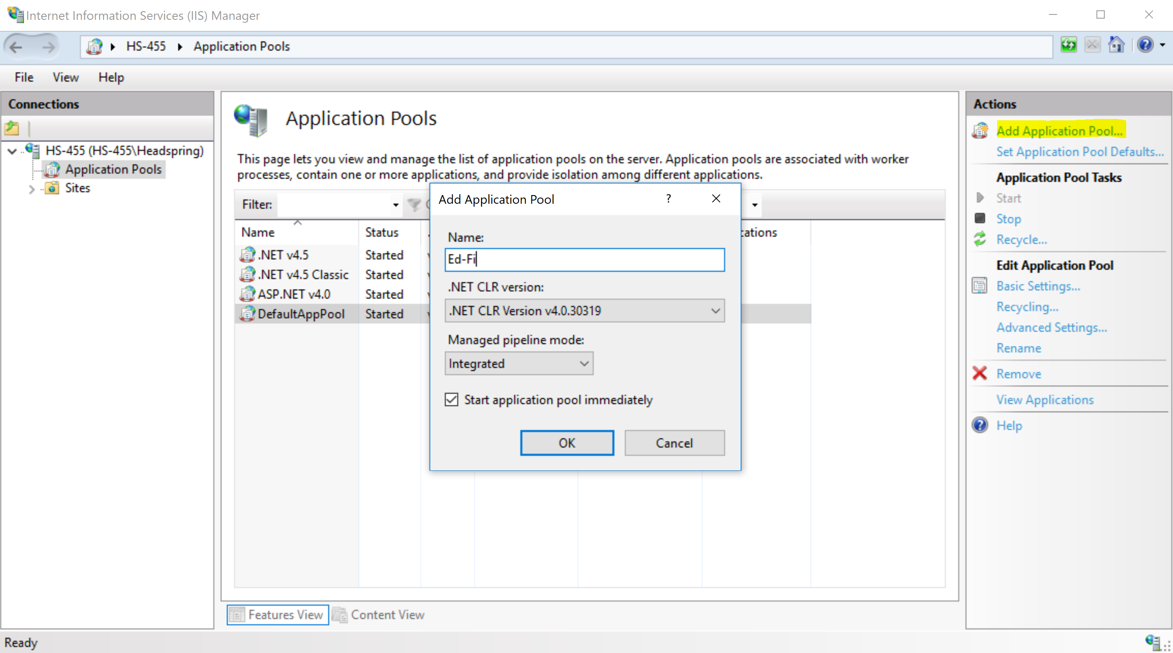Click 'Started' status in the ASP.NET v4.0 row

pos(384,294)
